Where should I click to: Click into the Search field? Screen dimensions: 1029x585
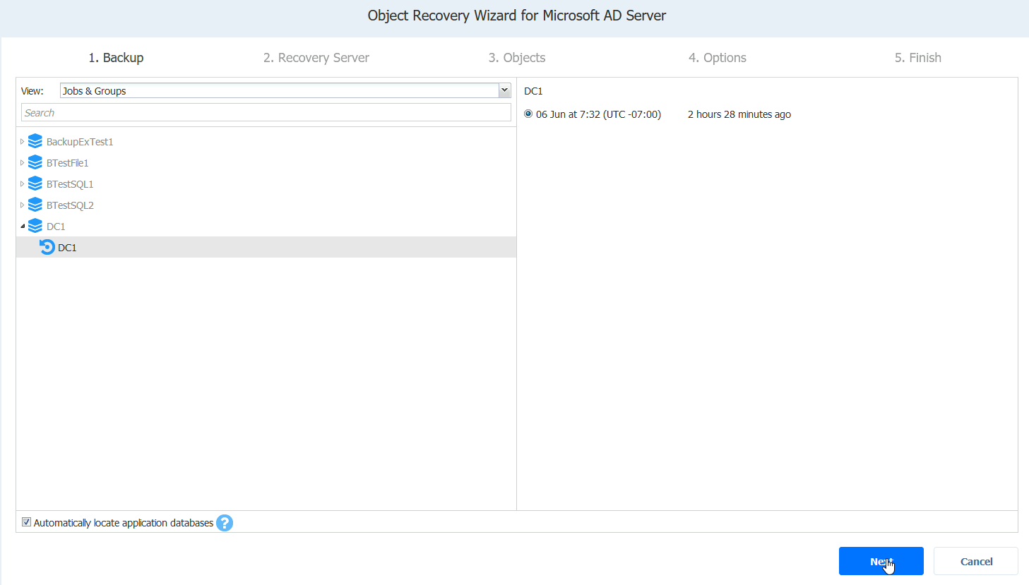click(x=266, y=112)
